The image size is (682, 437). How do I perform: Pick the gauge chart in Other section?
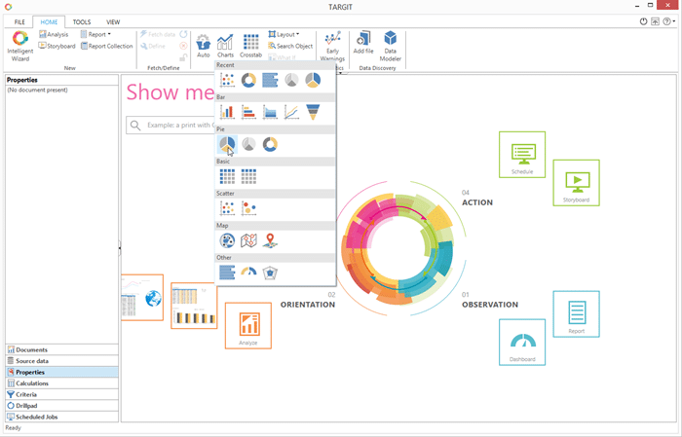coord(248,273)
